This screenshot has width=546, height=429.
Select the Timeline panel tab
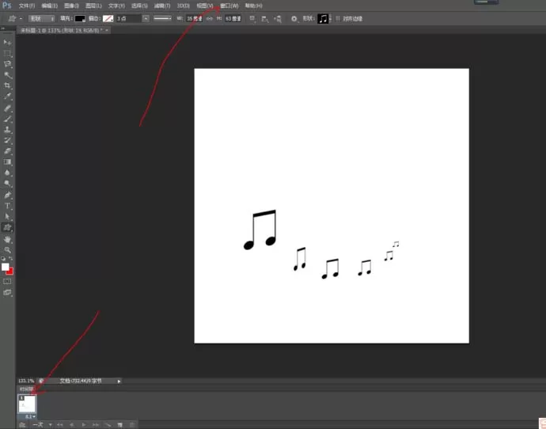click(x=26, y=389)
